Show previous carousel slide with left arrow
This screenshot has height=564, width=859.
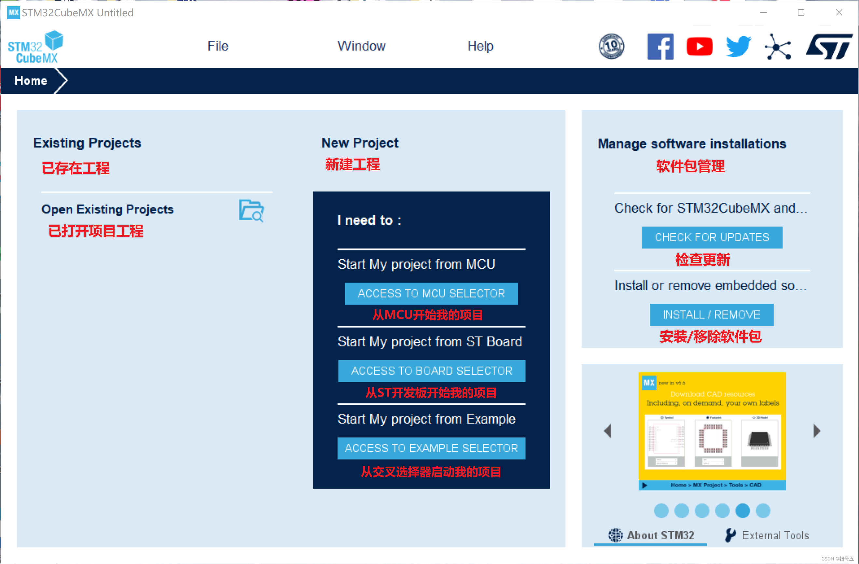coord(608,431)
